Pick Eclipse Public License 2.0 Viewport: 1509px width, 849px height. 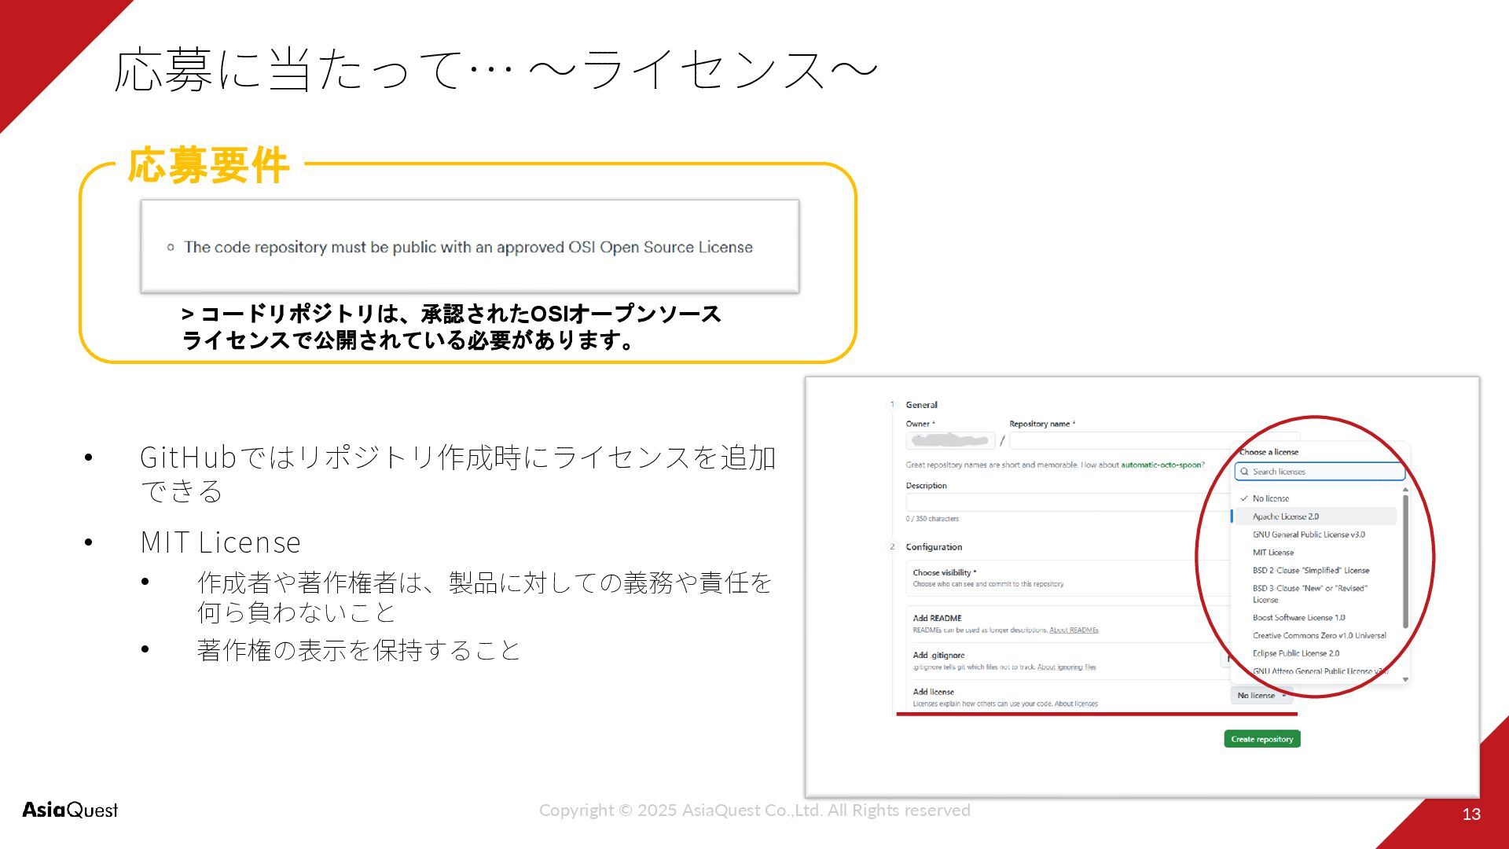1295,653
